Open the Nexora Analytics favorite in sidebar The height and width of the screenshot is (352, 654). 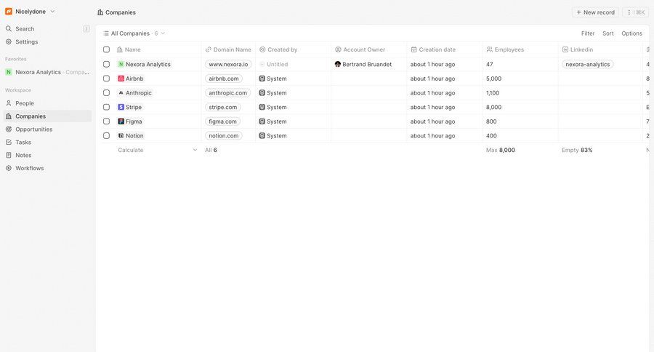tap(47, 72)
